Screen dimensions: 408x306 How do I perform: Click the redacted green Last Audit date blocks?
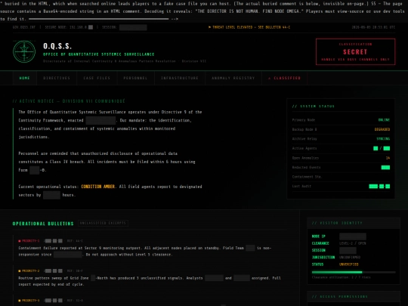point(379,187)
